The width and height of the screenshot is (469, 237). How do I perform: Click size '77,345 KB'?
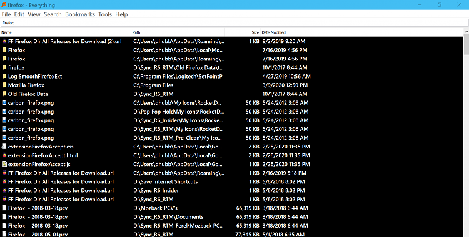[x=247, y=235]
